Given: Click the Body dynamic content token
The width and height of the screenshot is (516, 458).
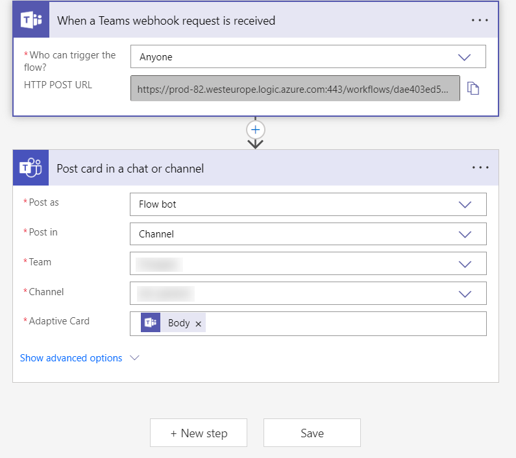Looking at the screenshot, I should click(x=178, y=323).
